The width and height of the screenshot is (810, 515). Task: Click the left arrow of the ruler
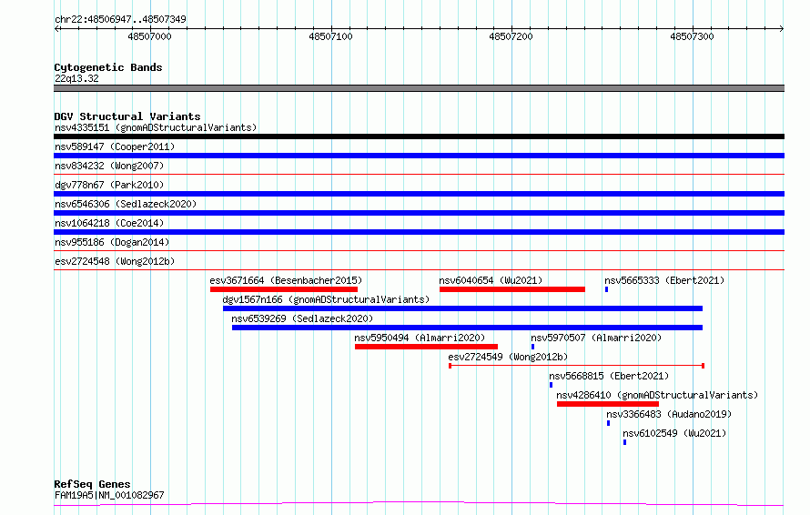pos(56,28)
